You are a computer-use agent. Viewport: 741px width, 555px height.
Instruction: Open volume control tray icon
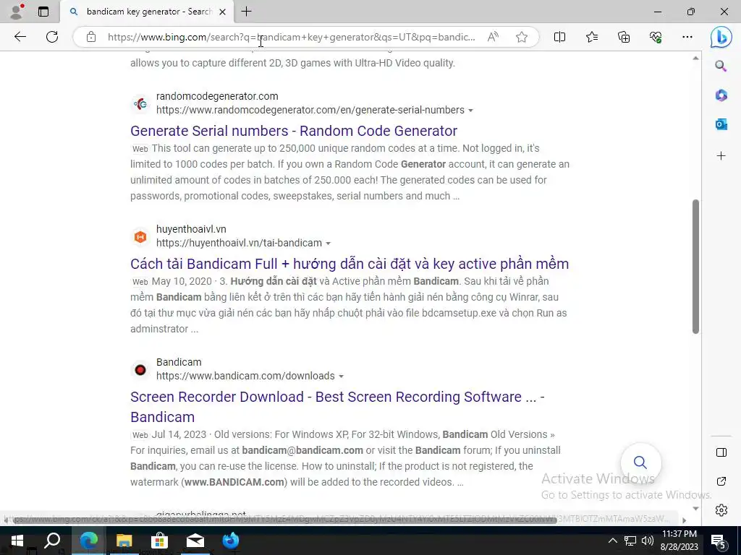point(648,541)
